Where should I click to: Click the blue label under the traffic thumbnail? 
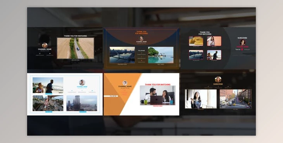tap(49, 112)
